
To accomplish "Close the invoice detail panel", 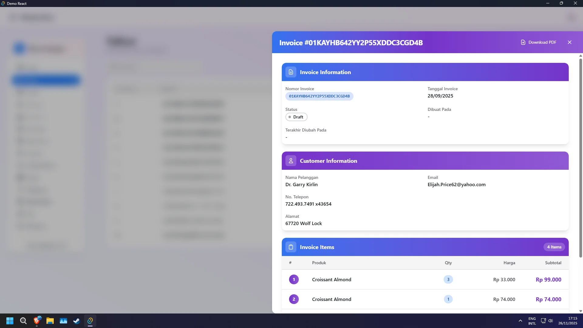I will click(x=569, y=42).
